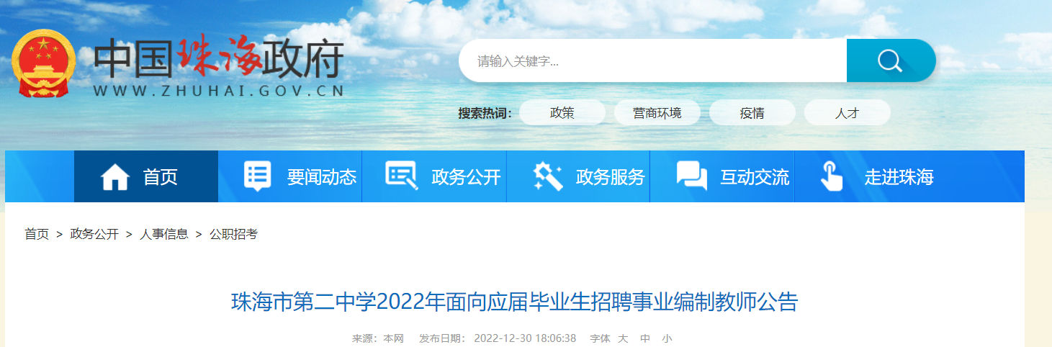
Task: Select the 疫情 hot search tag
Action: coord(752,113)
